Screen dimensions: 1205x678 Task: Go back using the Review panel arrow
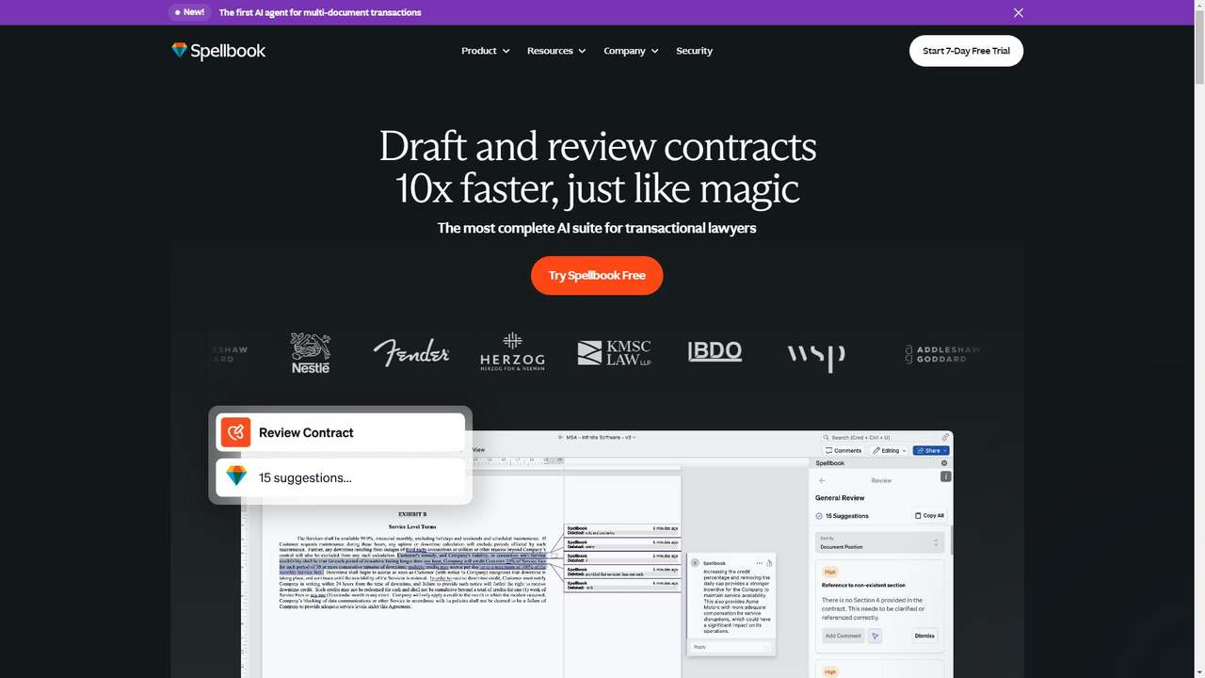[822, 480]
